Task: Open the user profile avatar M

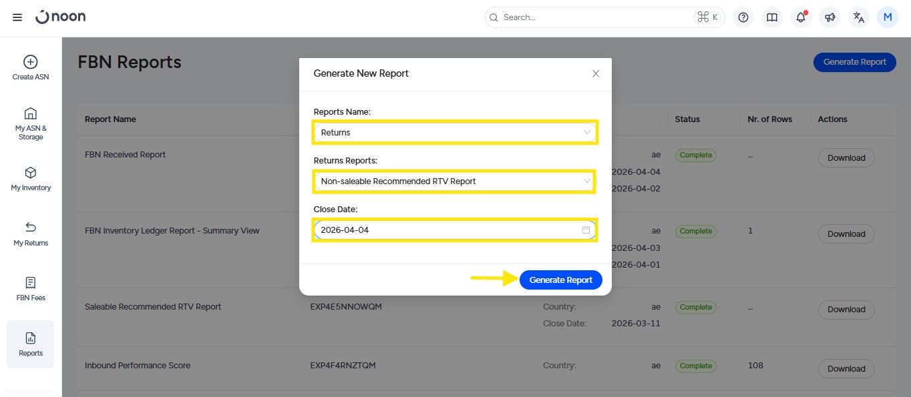Action: 888,17
